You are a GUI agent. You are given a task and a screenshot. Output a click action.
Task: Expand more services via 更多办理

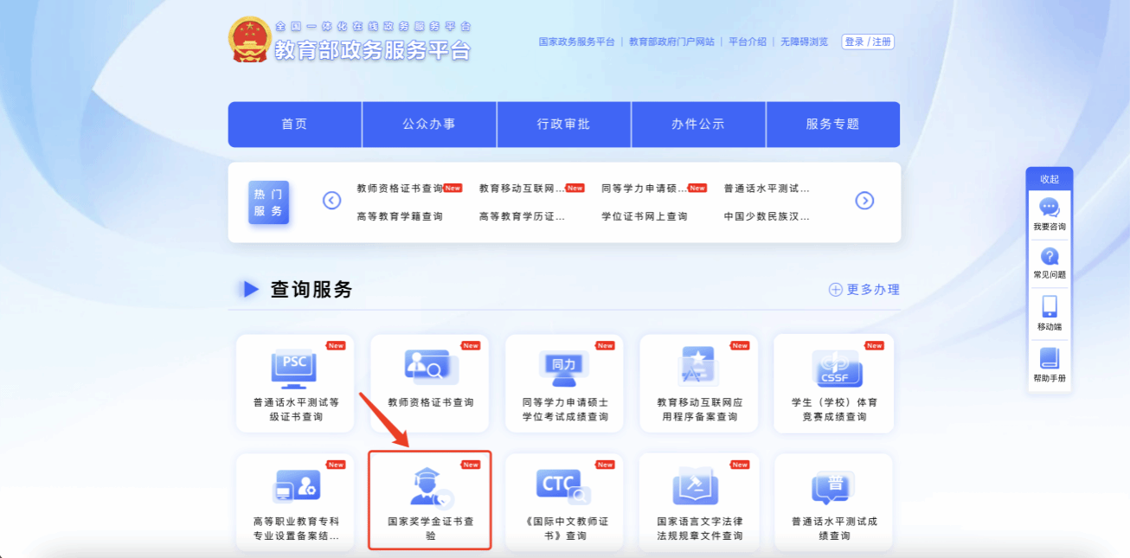pos(864,290)
